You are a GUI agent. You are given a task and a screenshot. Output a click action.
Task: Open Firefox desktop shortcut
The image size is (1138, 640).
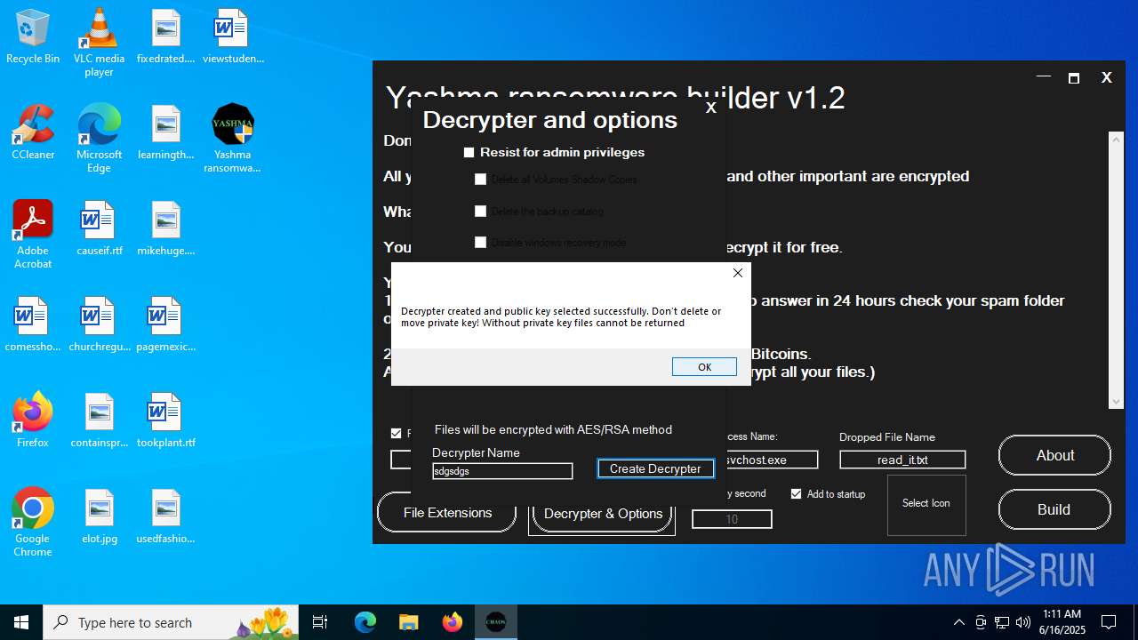pyautogui.click(x=33, y=420)
